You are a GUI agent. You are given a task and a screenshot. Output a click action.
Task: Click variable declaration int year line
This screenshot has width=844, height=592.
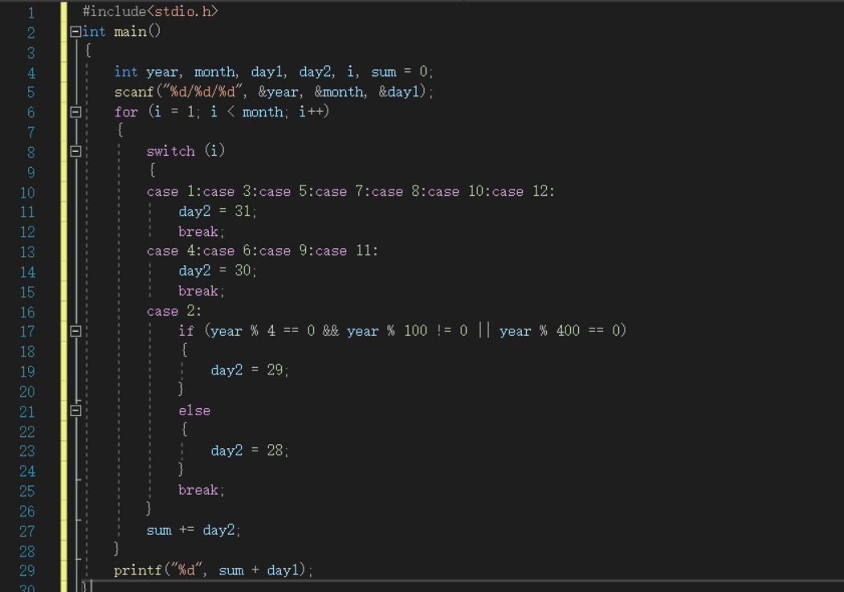[x=274, y=71]
